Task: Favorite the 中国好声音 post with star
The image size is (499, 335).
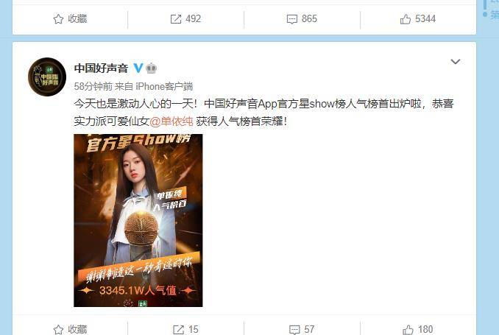Action: click(58, 330)
